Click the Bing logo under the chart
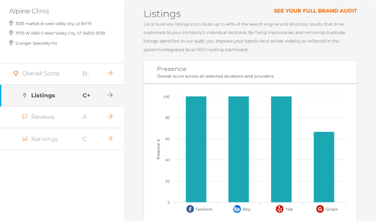376x221 pixels. click(x=237, y=209)
